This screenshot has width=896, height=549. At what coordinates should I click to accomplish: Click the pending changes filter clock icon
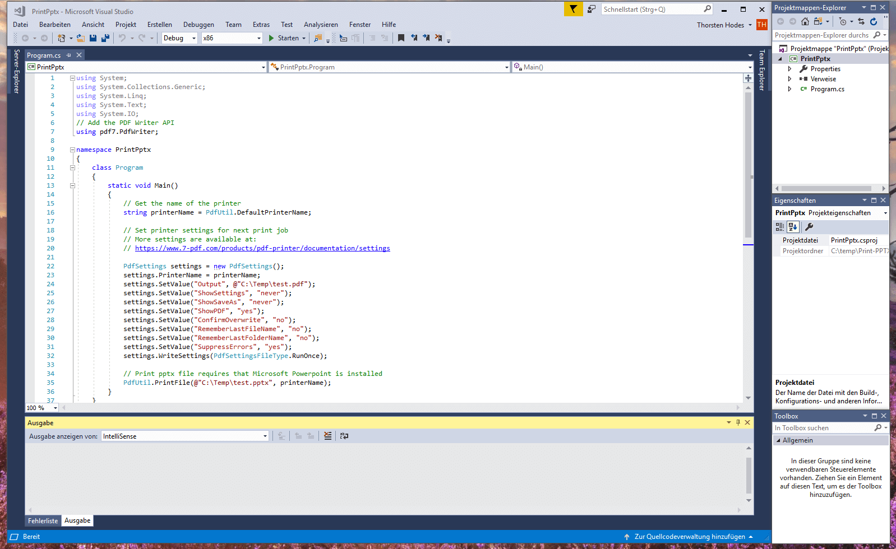click(843, 21)
